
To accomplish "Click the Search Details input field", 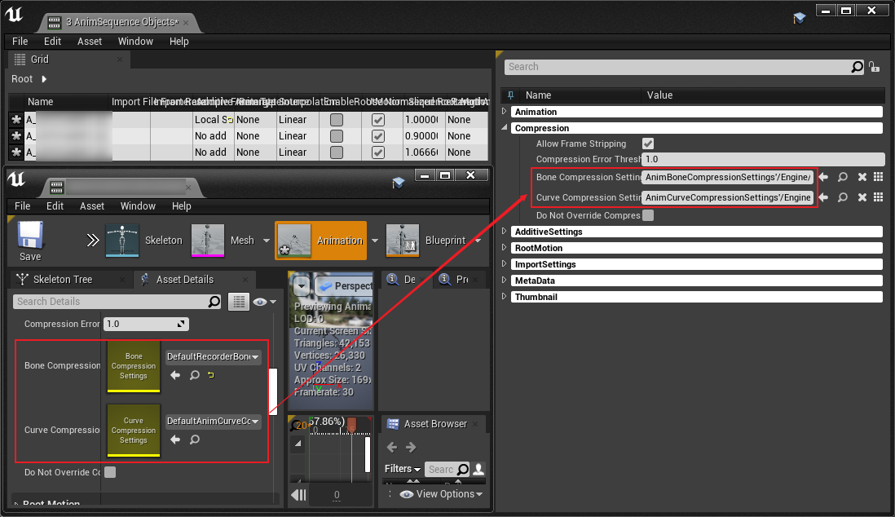I will (110, 302).
